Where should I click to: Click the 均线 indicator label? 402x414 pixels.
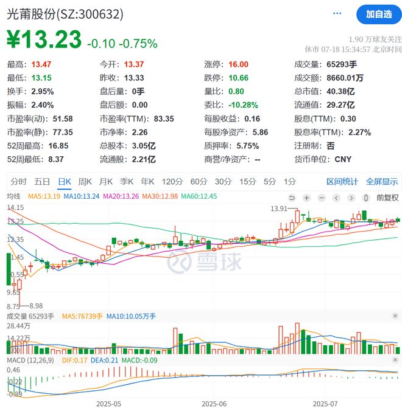[13, 196]
